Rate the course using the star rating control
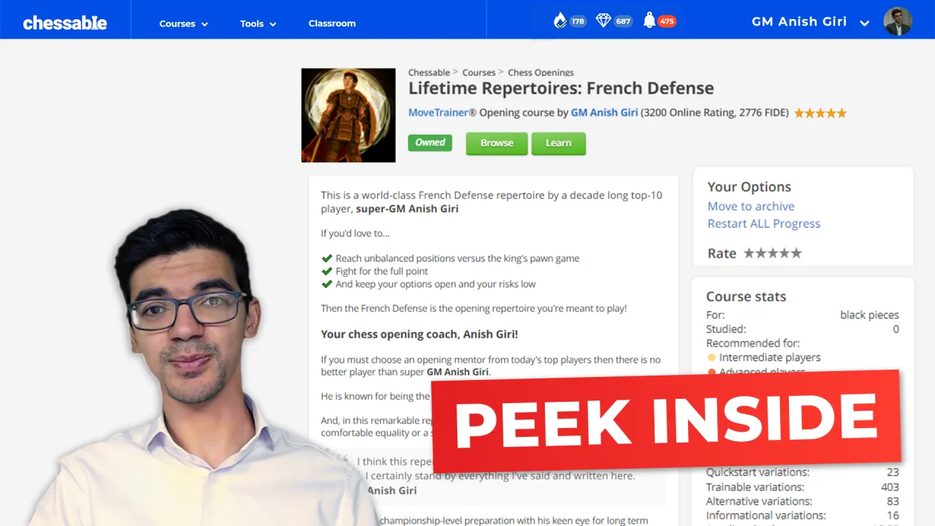 (772, 253)
